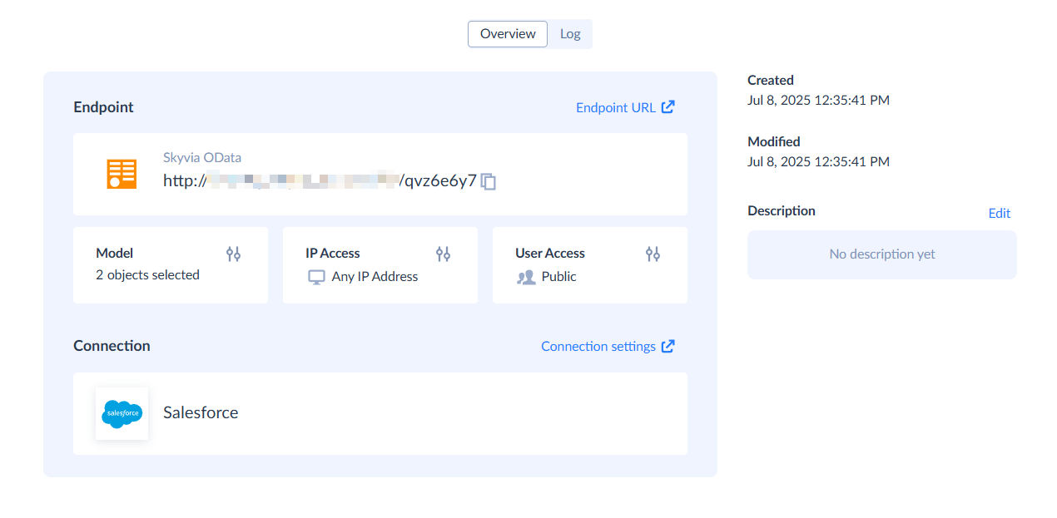Click the Any IP Address text

point(375,277)
